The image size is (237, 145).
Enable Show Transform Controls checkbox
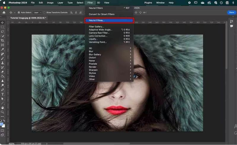(x=44, y=12)
